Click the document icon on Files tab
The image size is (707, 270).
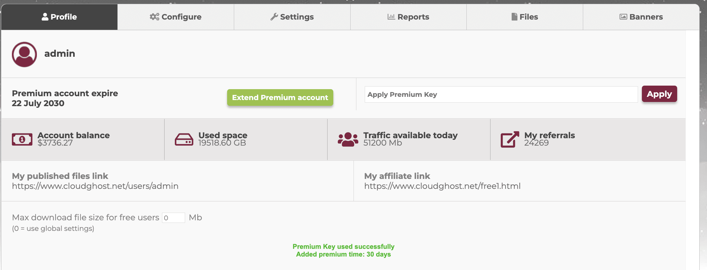tap(514, 17)
